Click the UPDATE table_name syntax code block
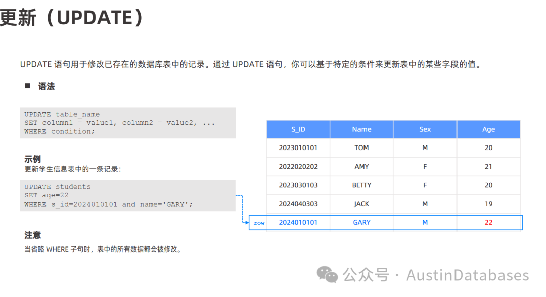The image size is (546, 297). [127, 123]
